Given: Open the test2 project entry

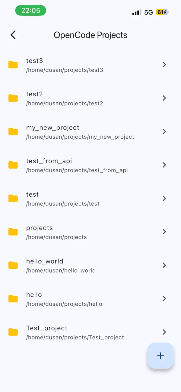Looking at the screenshot, I should coord(91,98).
